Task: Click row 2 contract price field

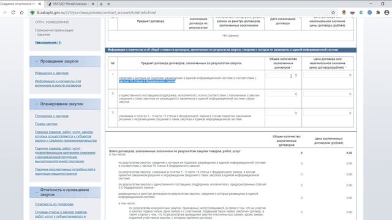Action: pos(328,94)
